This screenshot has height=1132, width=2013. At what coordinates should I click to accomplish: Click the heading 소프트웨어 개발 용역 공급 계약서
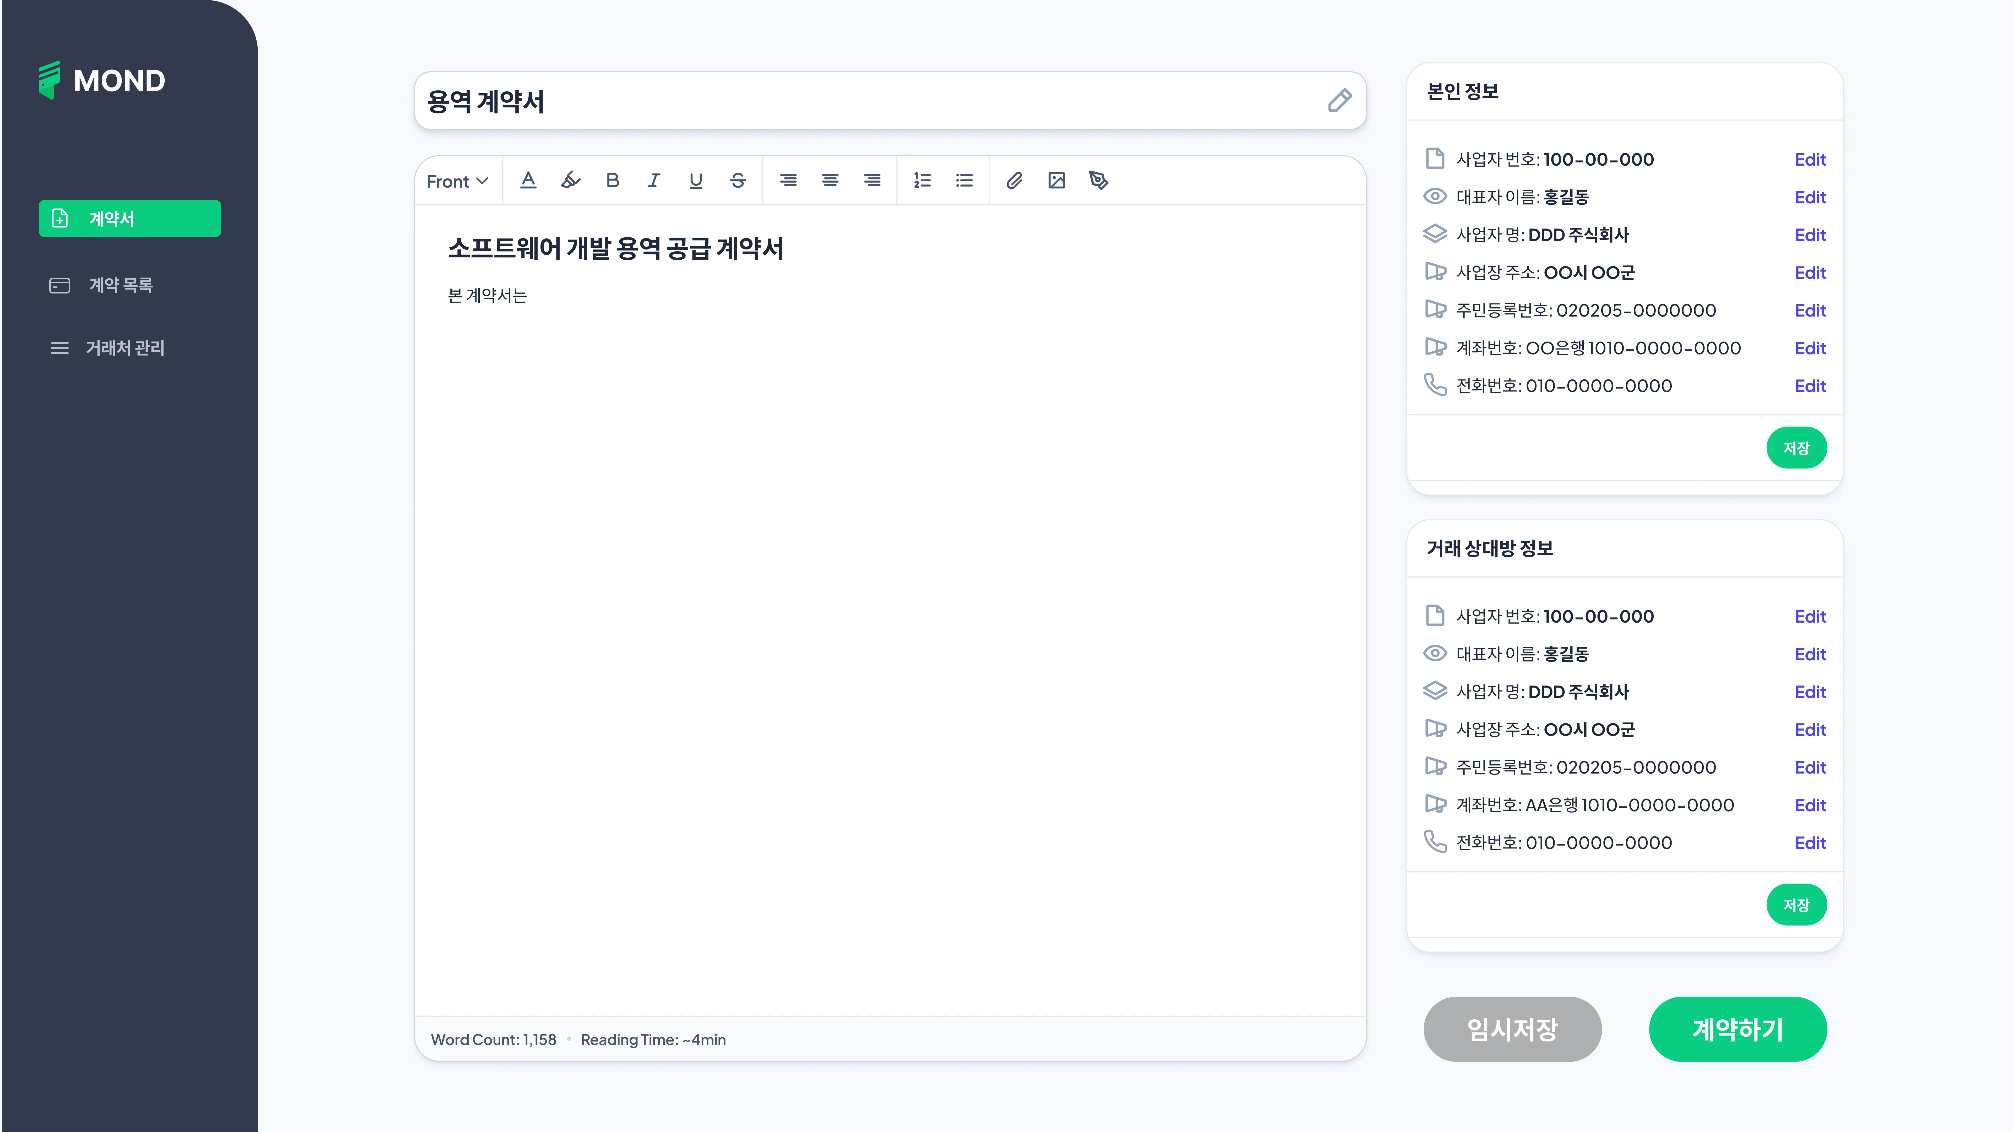click(616, 248)
